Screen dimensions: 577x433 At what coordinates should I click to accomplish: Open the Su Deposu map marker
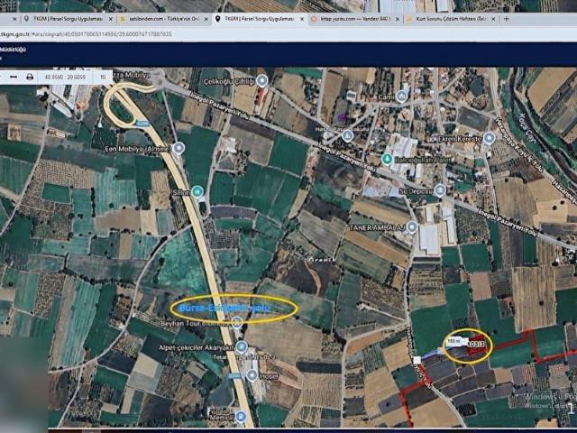click(440, 190)
